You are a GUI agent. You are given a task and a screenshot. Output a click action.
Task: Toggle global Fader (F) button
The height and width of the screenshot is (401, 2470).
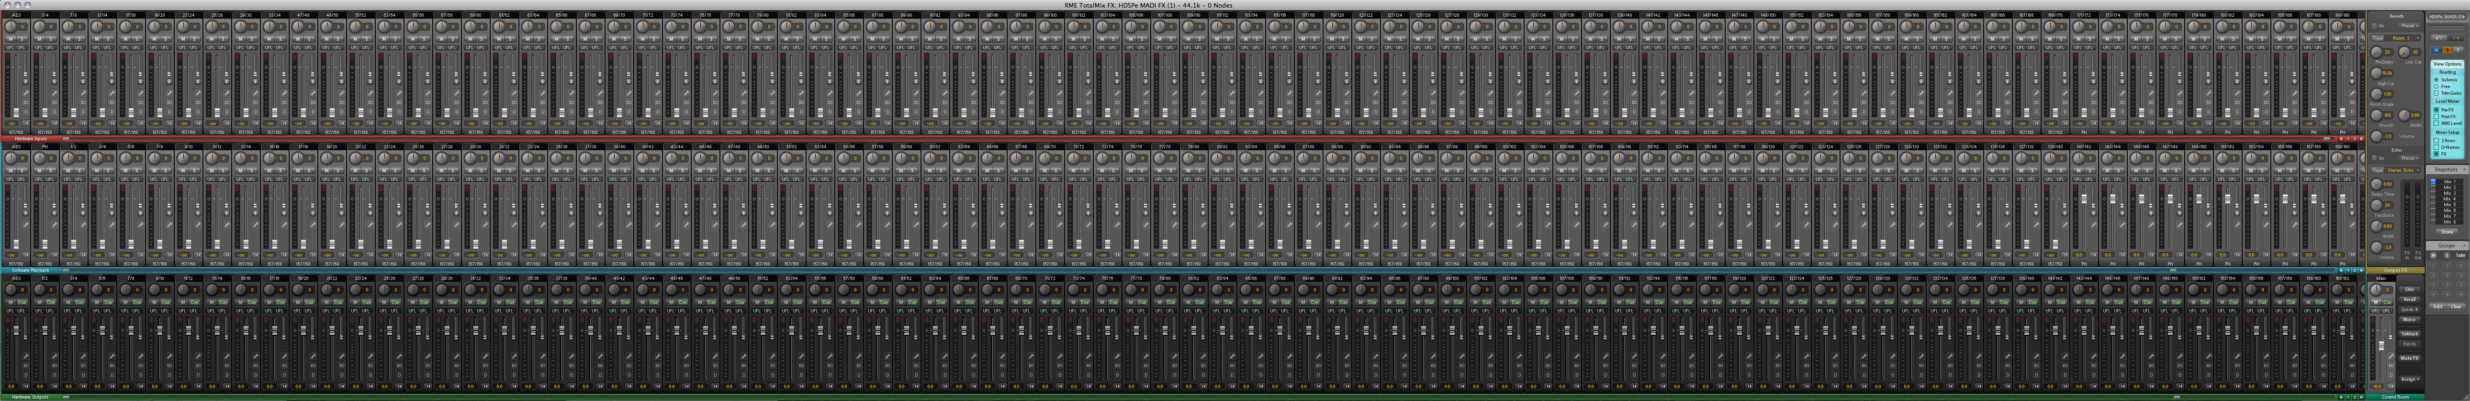2458,49
